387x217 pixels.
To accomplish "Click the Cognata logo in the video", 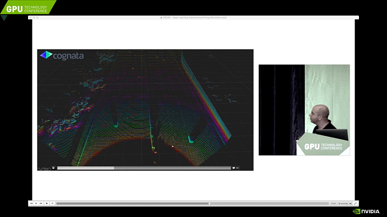I will tap(62, 55).
